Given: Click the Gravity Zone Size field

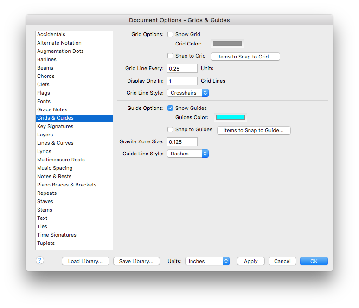Looking at the screenshot, I should [182, 142].
